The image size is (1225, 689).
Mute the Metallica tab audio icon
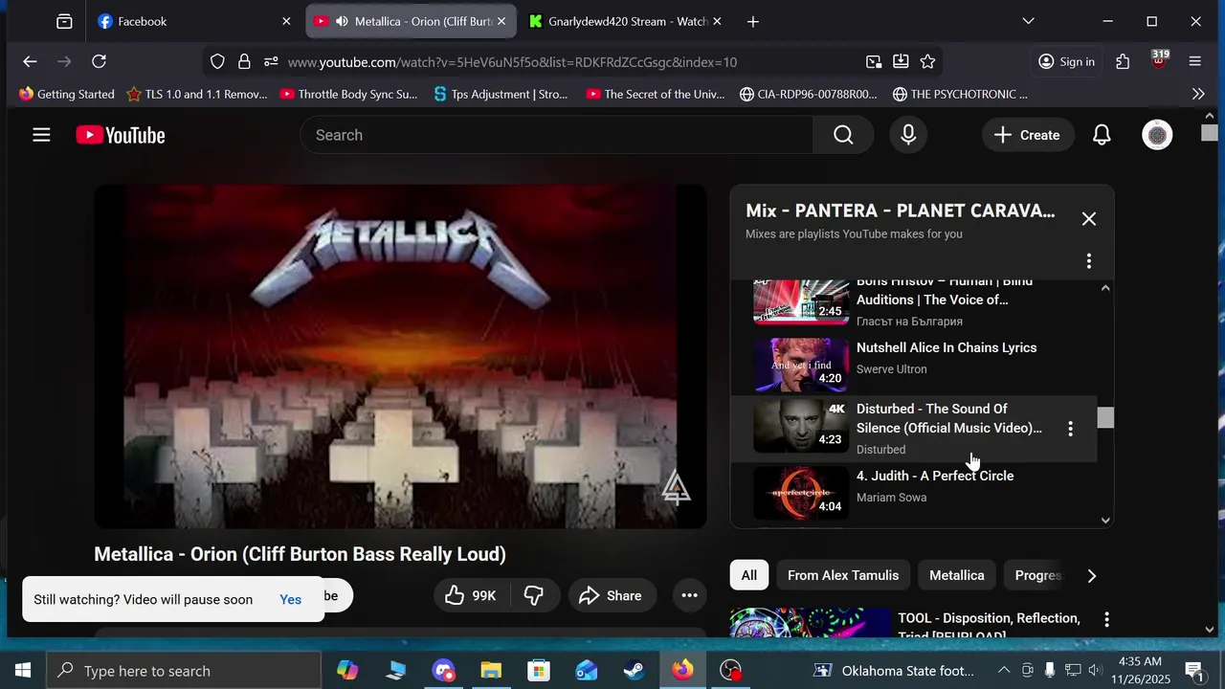point(342,21)
